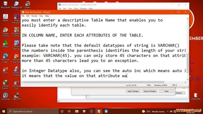Place cursor at end of 'attribute wa'
The image size is (203, 114).
coord(127,76)
